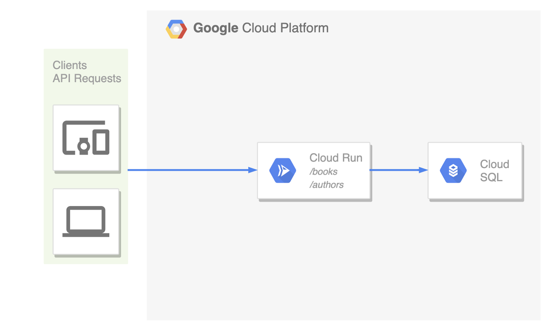Select the tablet shape inside devices icon
The image size is (553, 332).
pos(101,141)
